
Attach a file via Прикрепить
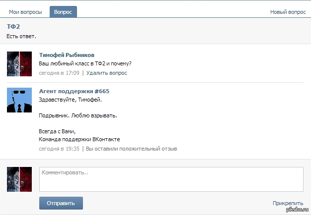point(288,203)
